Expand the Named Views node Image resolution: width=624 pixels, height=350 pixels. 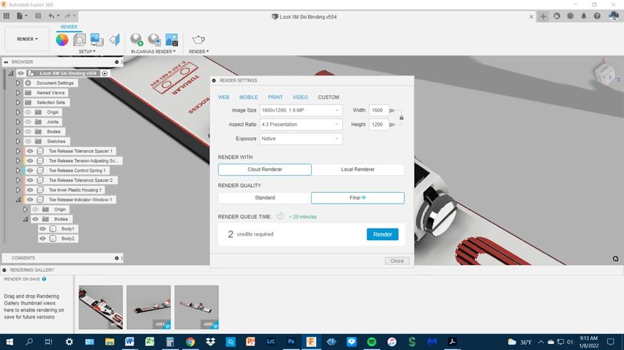coord(18,93)
